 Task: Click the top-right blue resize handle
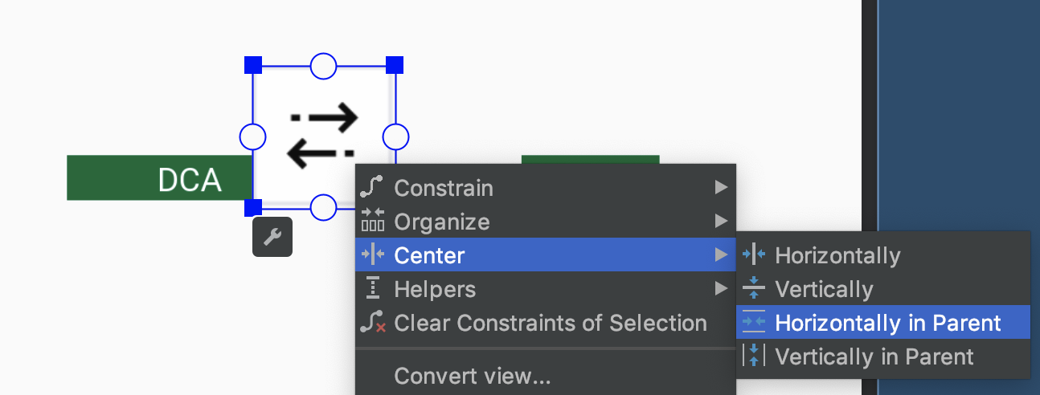click(395, 65)
